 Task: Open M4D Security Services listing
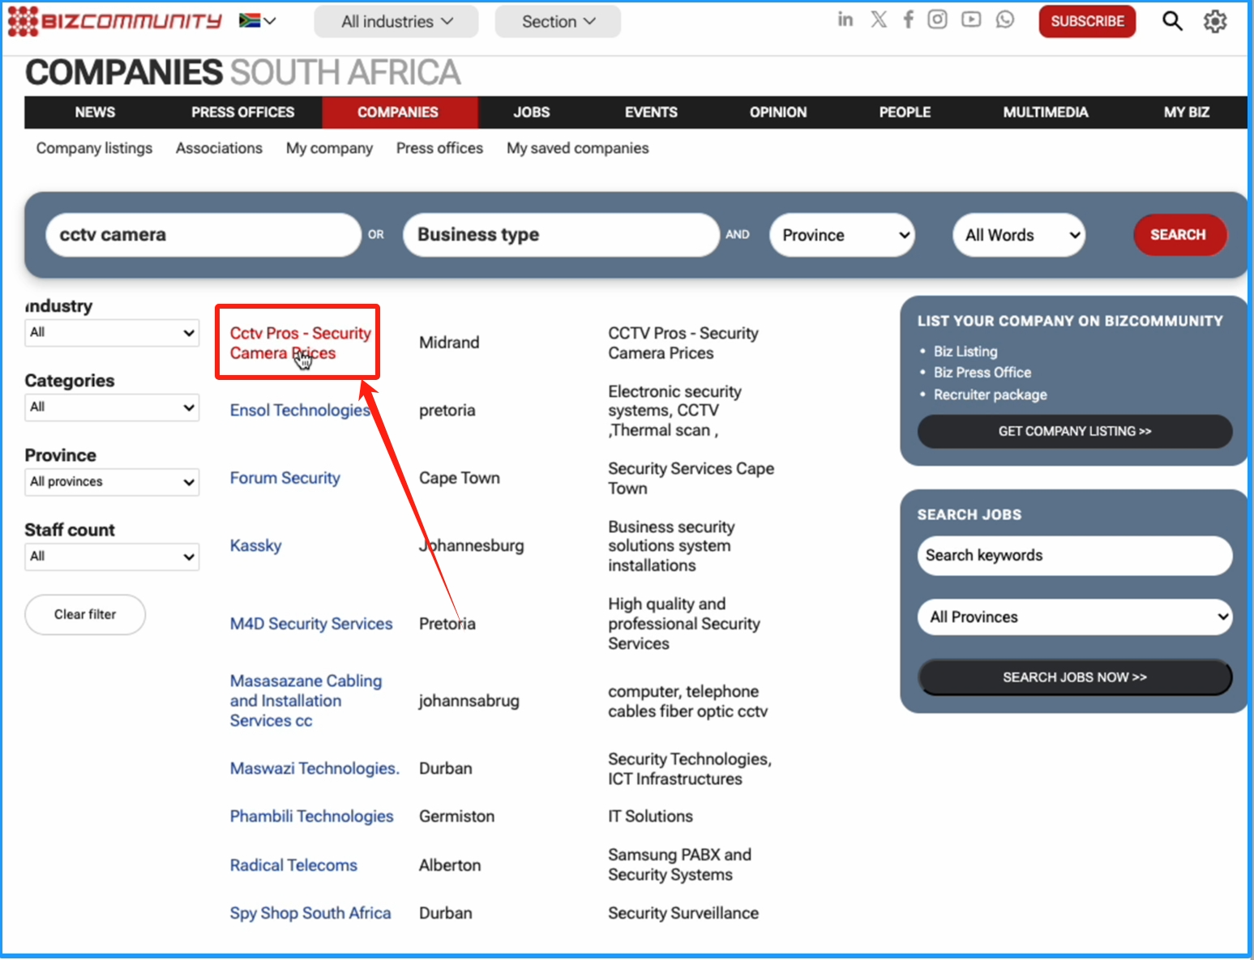point(311,624)
